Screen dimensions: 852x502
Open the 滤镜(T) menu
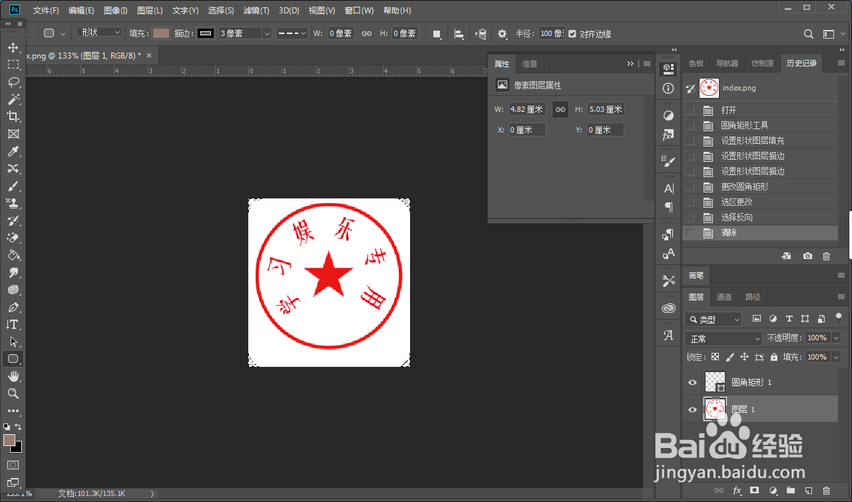click(x=256, y=11)
